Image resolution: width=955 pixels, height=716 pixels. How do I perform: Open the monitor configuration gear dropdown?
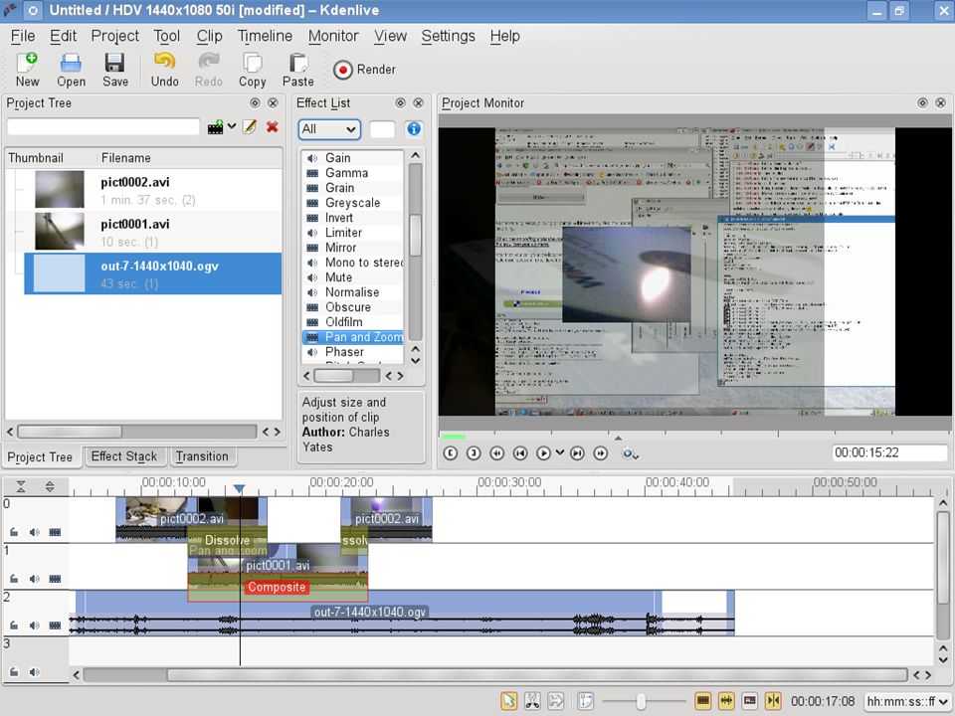point(629,453)
